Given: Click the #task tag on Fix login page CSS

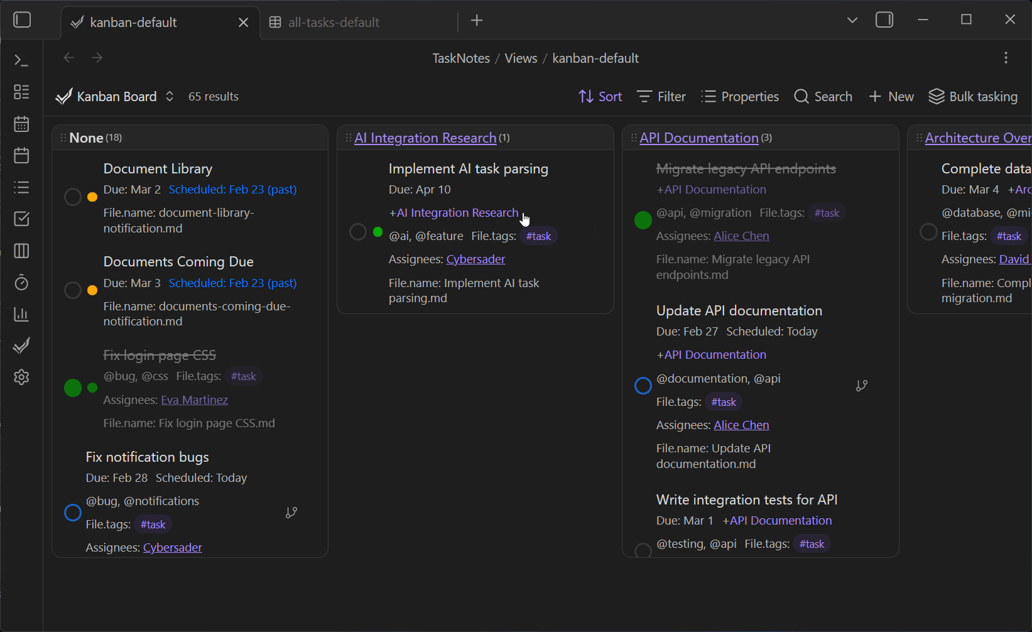Looking at the screenshot, I should [243, 376].
